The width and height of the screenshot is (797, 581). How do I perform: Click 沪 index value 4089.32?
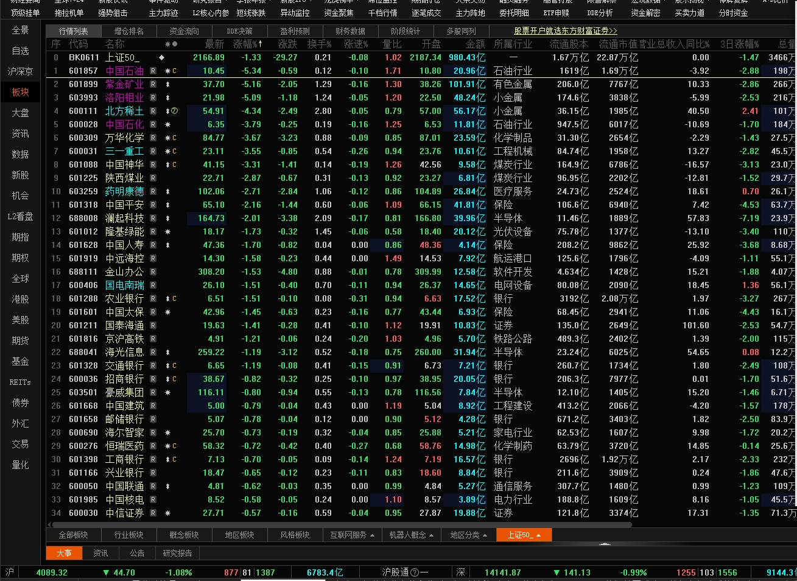point(52,572)
